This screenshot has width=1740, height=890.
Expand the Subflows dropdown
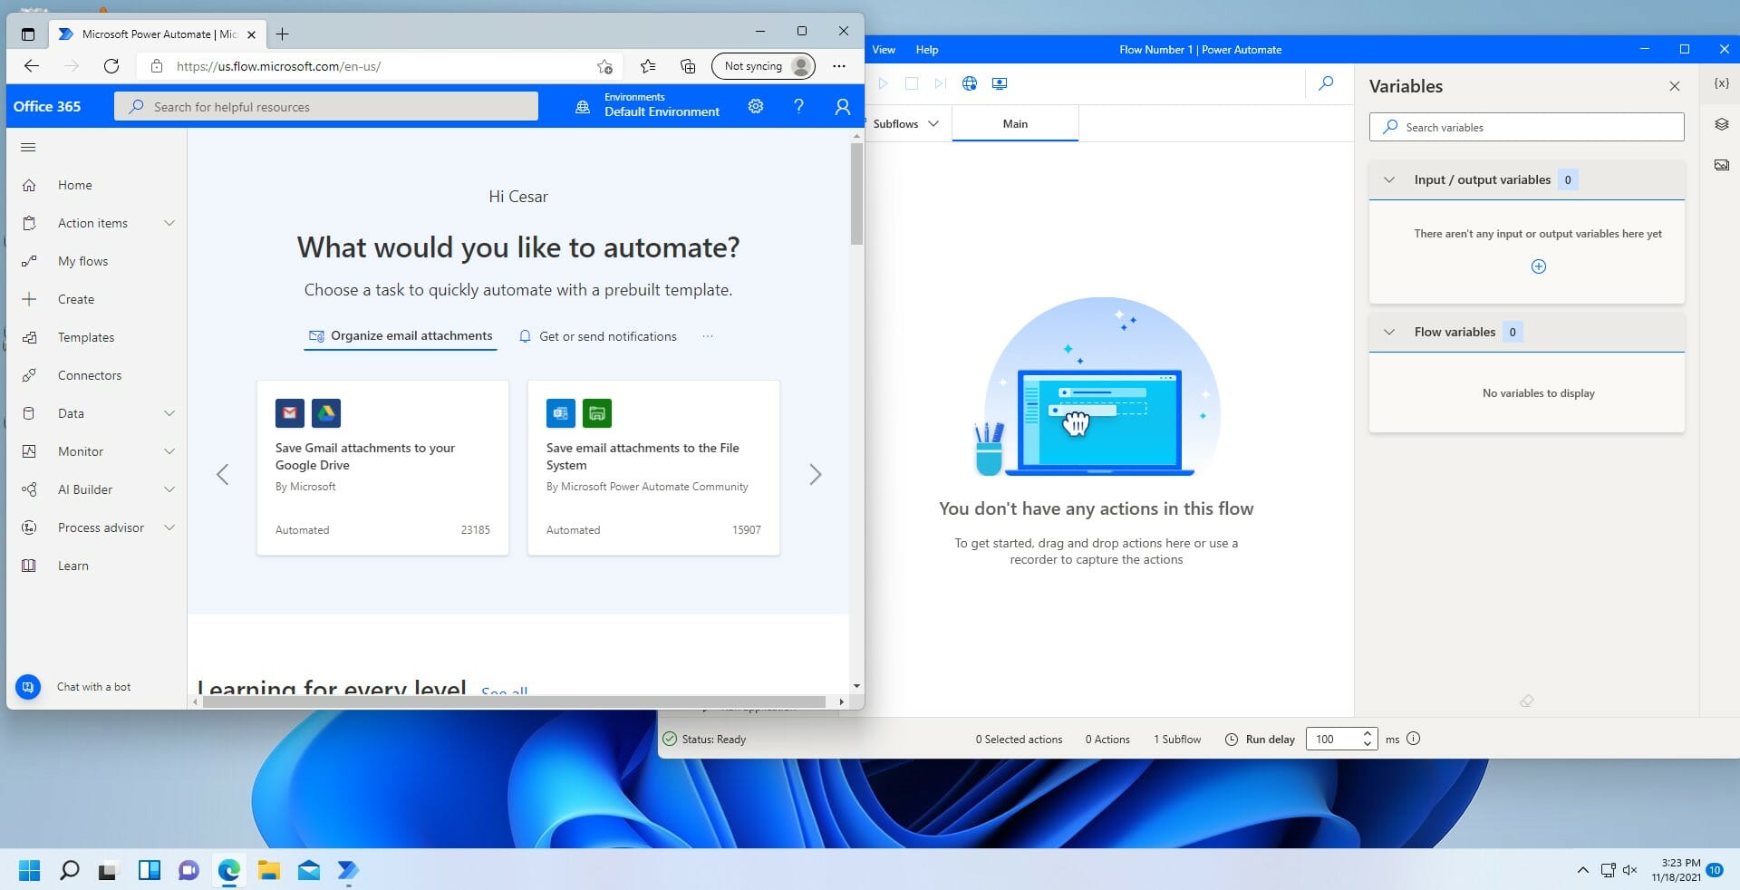tap(934, 123)
